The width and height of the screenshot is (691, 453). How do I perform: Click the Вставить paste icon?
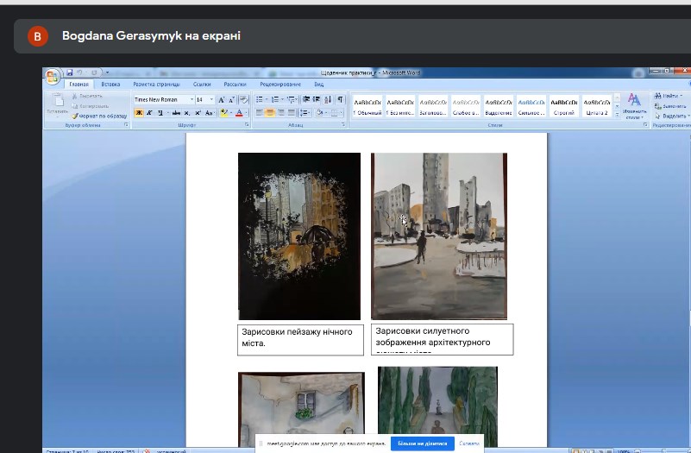click(57, 100)
